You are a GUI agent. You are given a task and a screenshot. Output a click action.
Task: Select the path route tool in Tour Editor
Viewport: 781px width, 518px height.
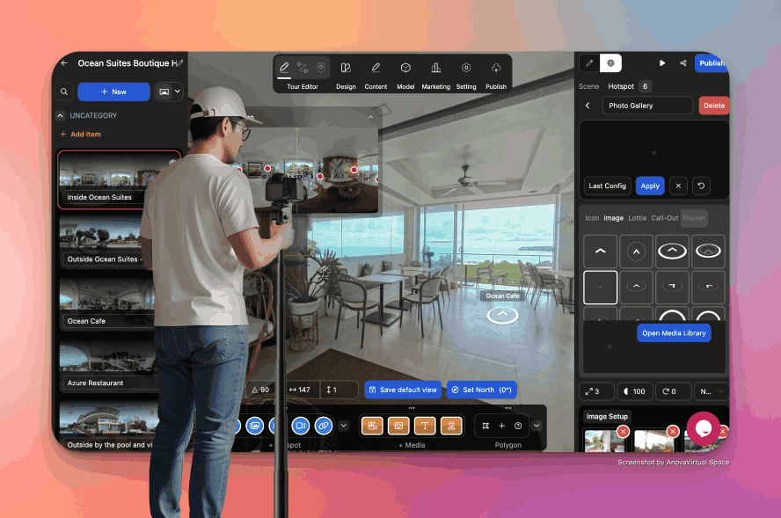tap(303, 67)
